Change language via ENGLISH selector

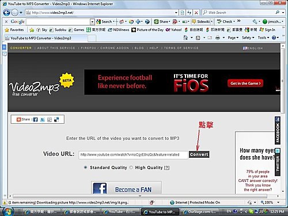(253, 48)
